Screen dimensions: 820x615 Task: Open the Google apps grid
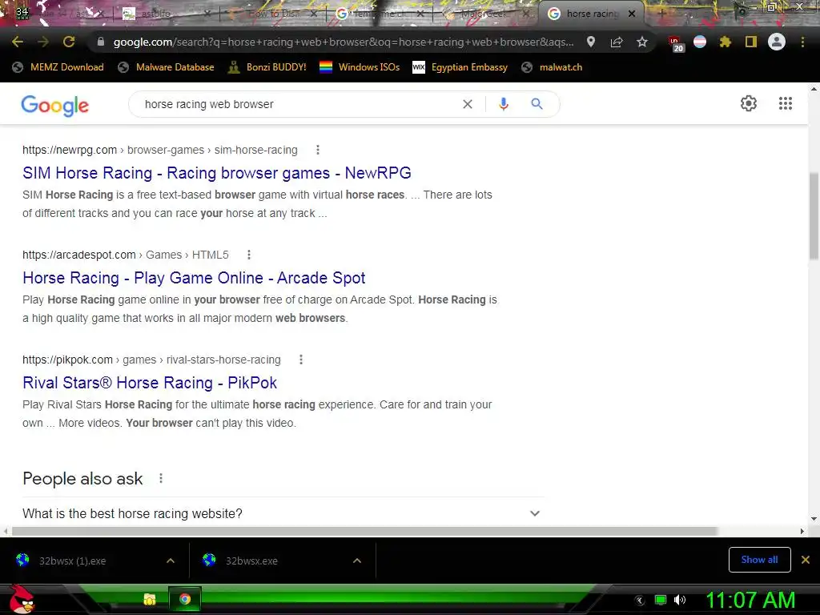[x=786, y=103]
